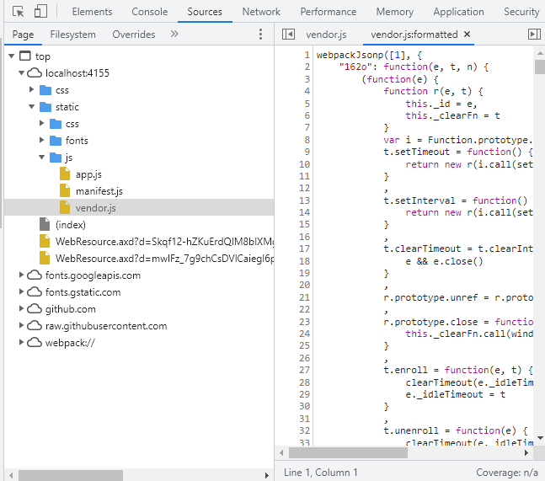Open WebResource.axd?d=Skqf12 file

(x=165, y=242)
